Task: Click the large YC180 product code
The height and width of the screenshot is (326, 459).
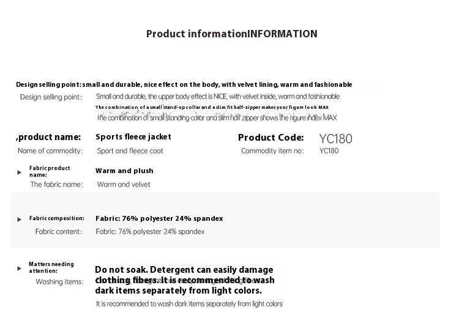Action: coord(336,138)
